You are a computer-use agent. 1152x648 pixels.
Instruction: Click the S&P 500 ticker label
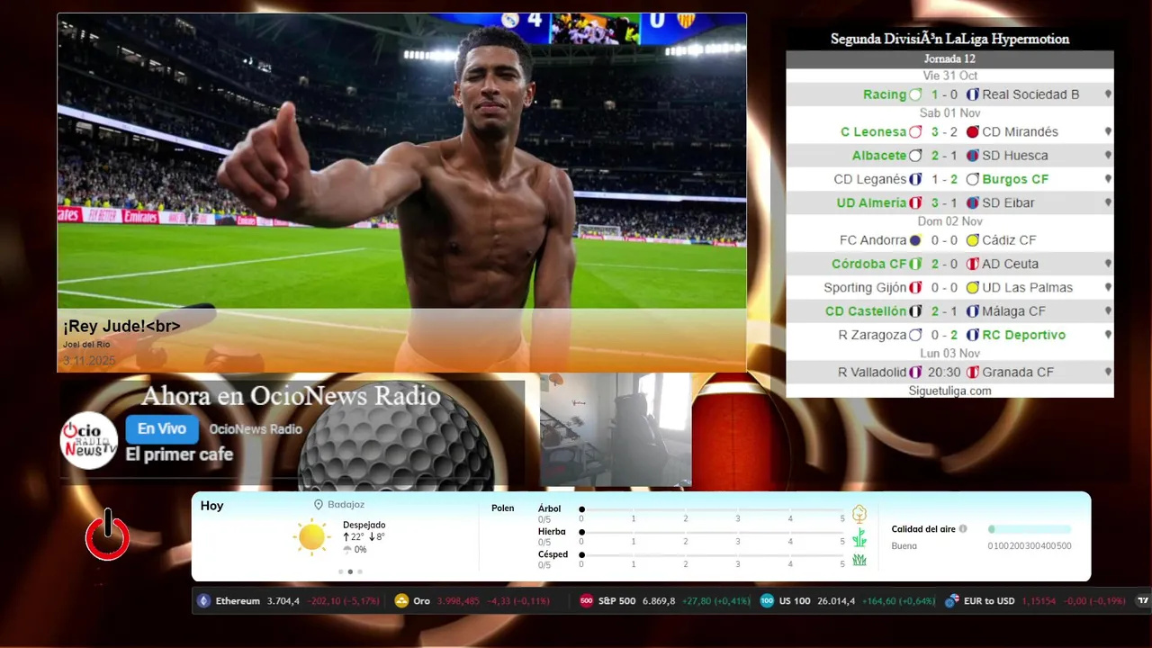tap(617, 601)
